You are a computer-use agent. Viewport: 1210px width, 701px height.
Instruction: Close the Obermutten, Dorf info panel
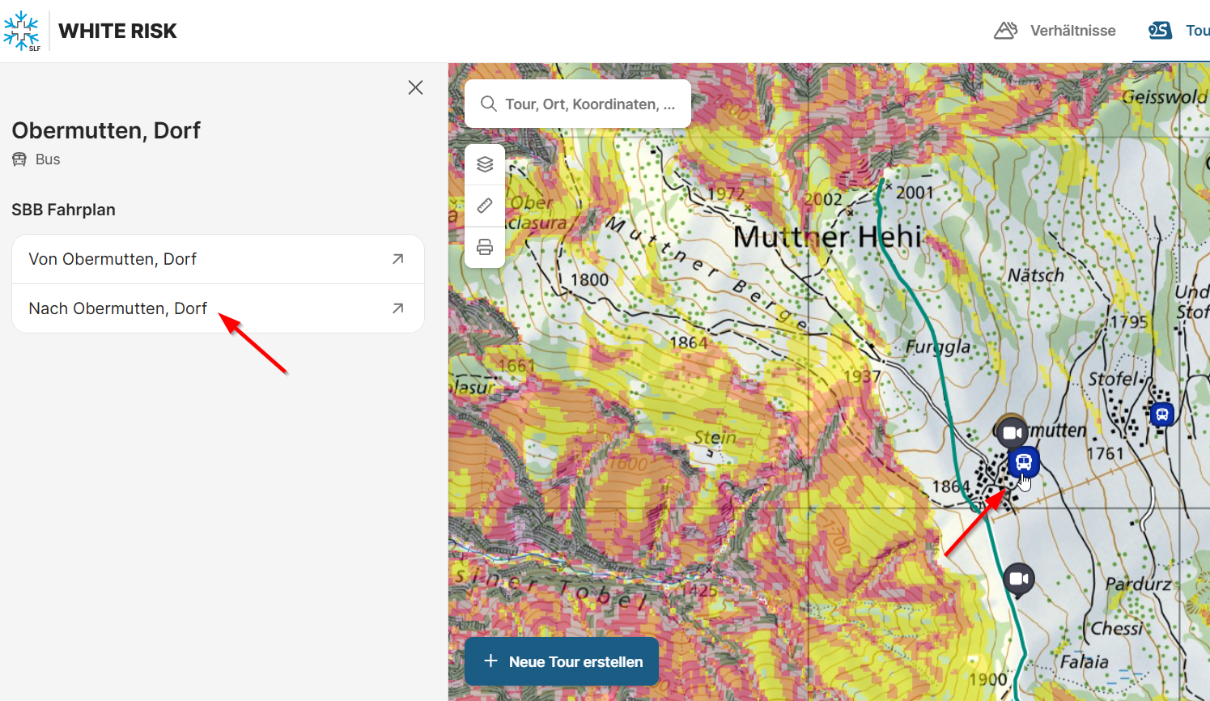(415, 87)
